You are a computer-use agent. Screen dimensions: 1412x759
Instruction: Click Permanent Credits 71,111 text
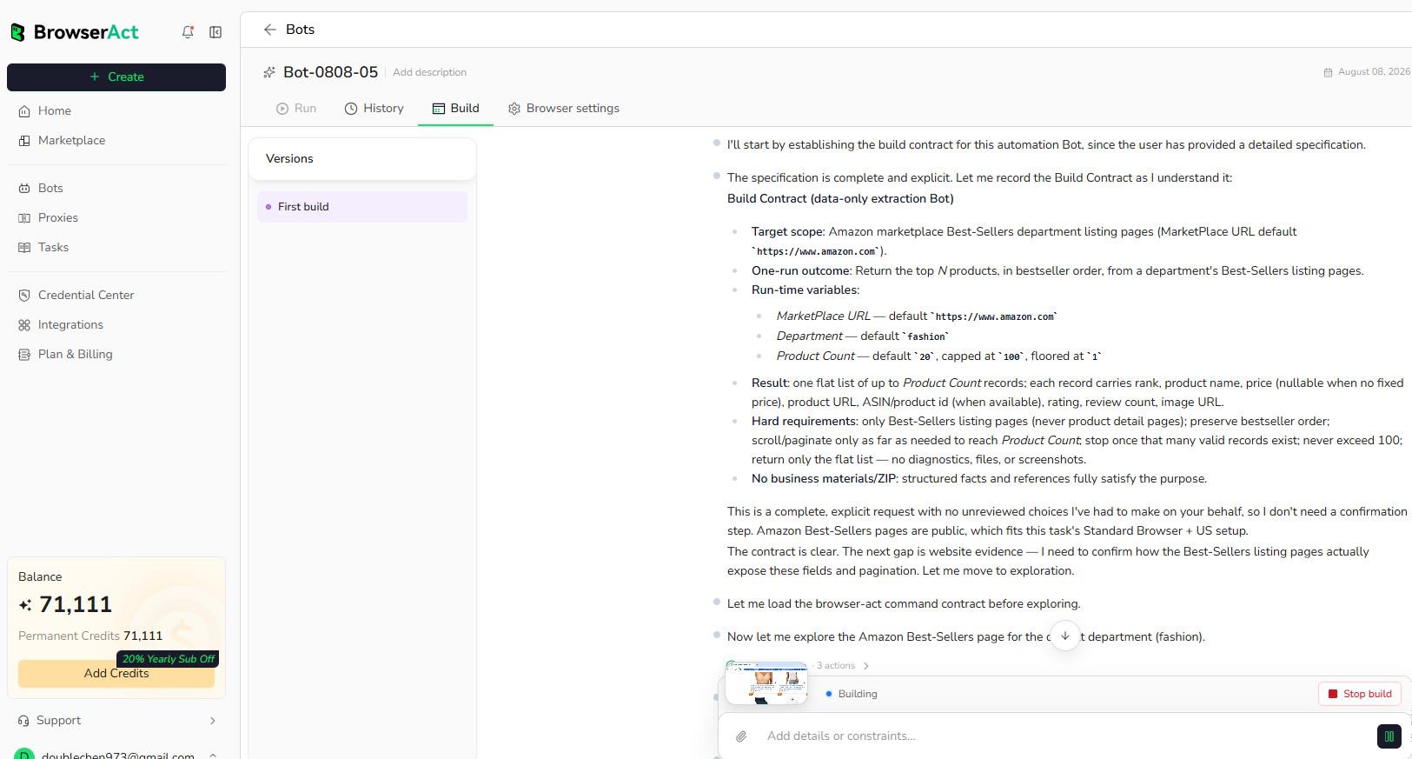pos(90,636)
